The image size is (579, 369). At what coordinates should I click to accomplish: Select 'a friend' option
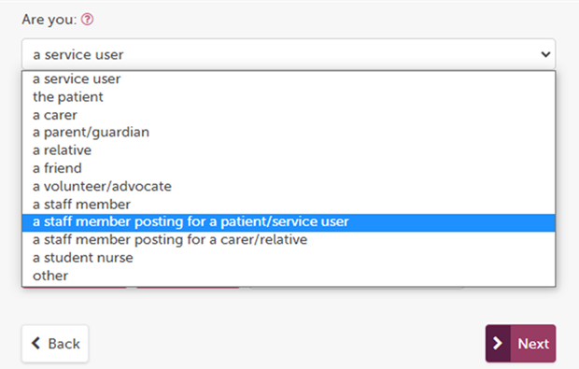[289, 168]
